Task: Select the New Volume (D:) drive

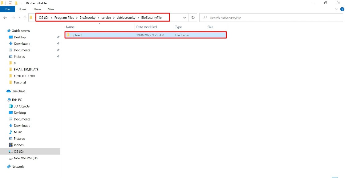Action: [x=26, y=158]
